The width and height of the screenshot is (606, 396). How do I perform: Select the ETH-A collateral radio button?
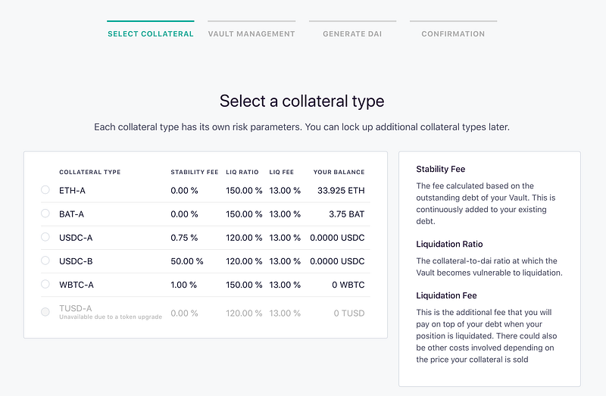click(45, 190)
